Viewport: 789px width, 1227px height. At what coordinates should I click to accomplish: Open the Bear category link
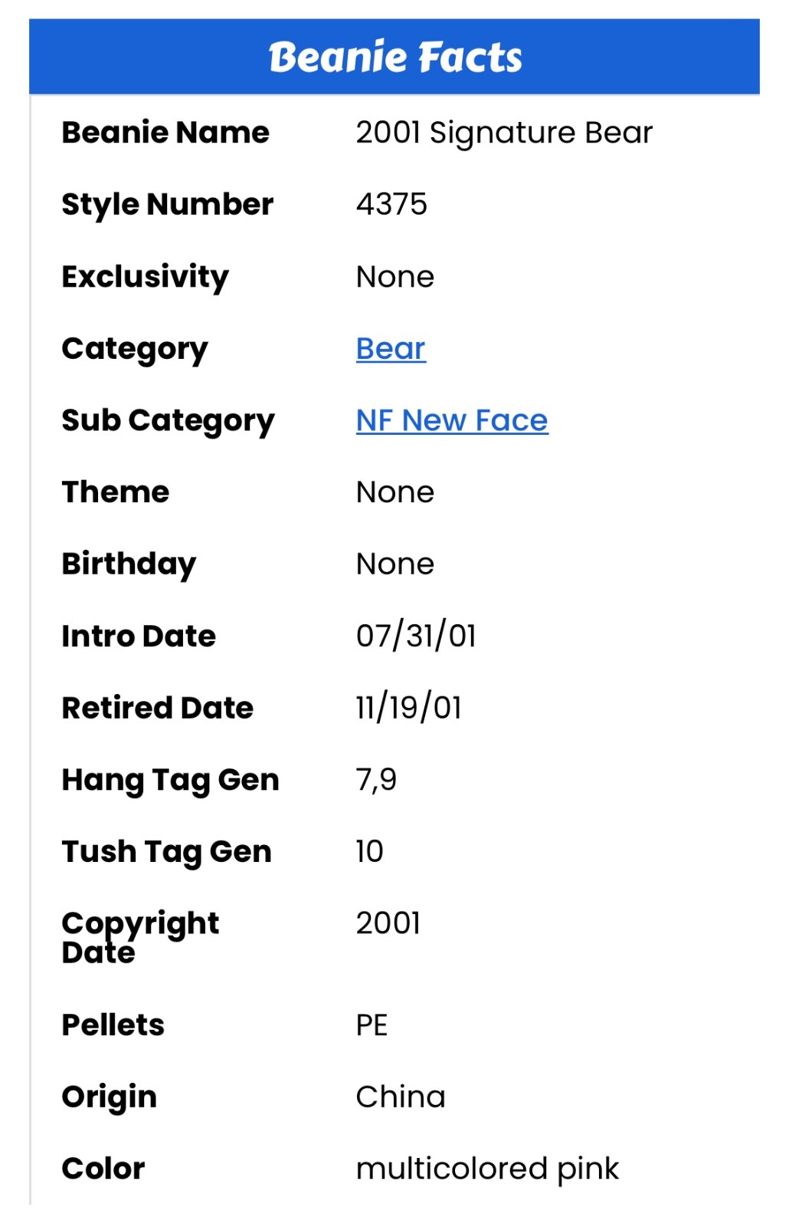(x=391, y=349)
